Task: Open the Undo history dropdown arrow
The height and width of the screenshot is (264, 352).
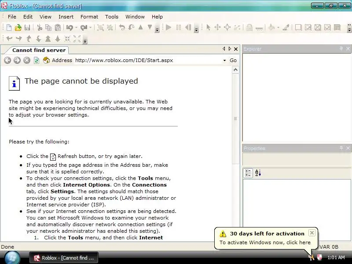Action: click(x=76, y=28)
